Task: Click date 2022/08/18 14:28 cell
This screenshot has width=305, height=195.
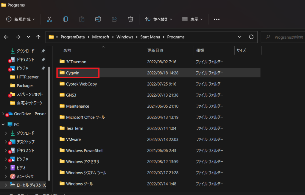Action: [x=163, y=73]
